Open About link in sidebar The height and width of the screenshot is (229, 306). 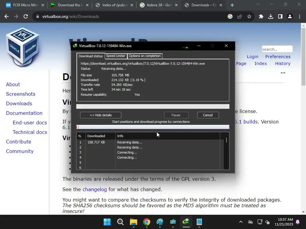[13, 84]
